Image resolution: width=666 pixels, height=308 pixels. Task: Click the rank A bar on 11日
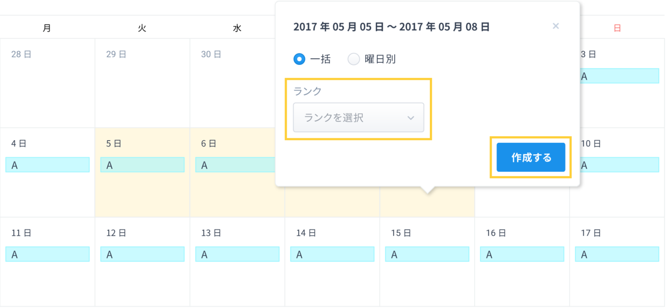point(47,255)
